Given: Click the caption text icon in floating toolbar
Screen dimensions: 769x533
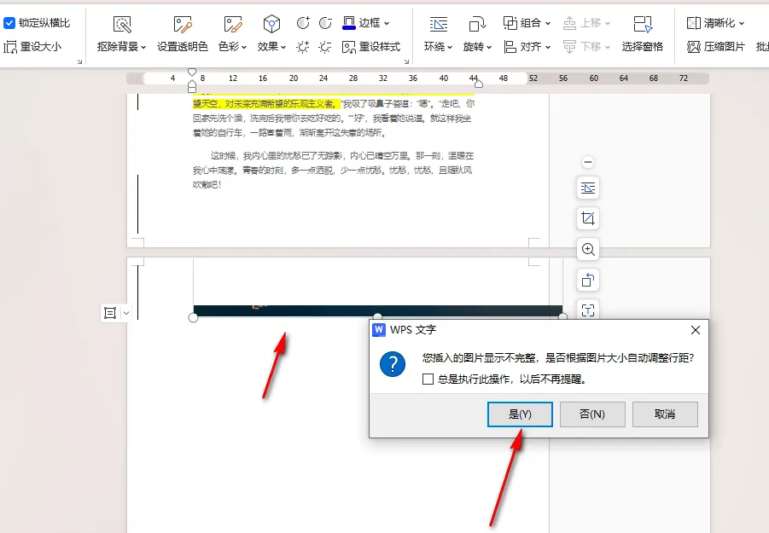Looking at the screenshot, I should (x=587, y=310).
